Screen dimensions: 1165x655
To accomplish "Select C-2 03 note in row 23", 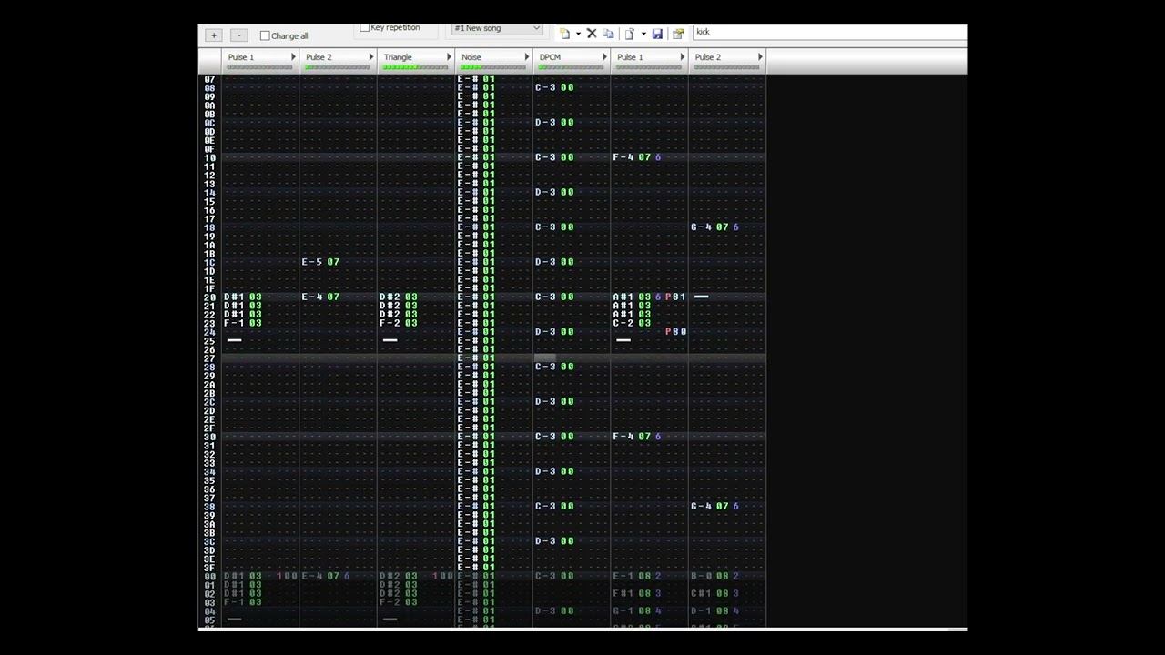I will 632,323.
